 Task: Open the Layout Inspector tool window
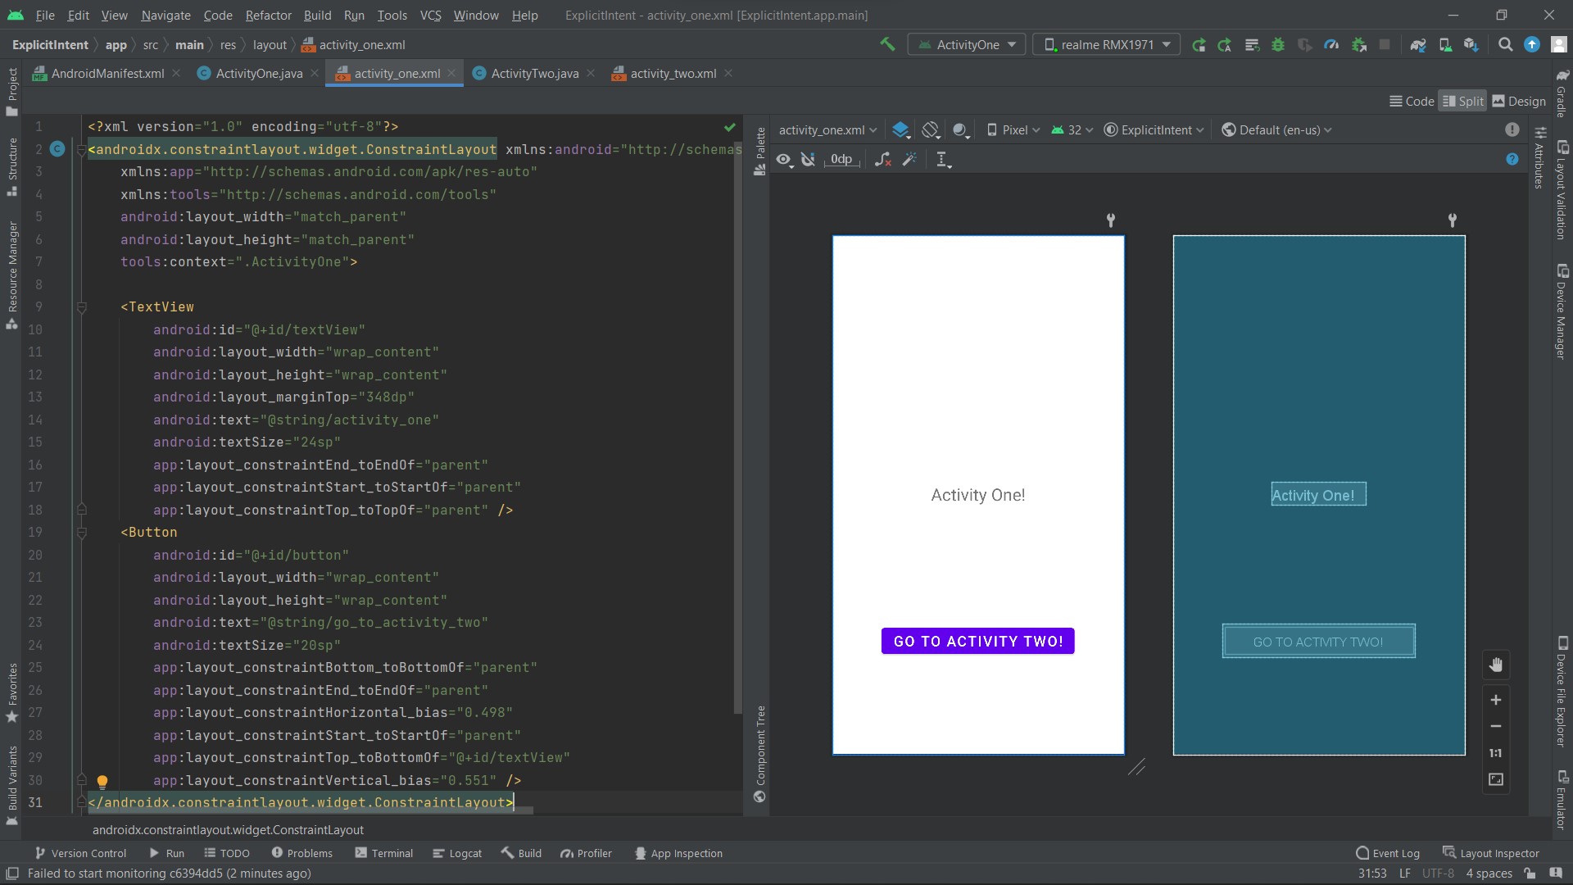[x=1491, y=853]
